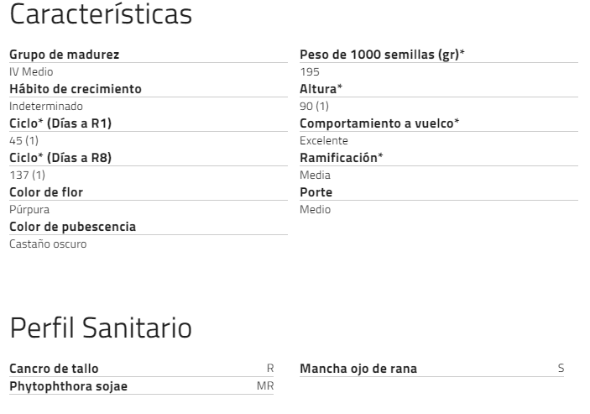Click Comportamiento a vuelco label
The image size is (590, 414).
[x=379, y=123]
